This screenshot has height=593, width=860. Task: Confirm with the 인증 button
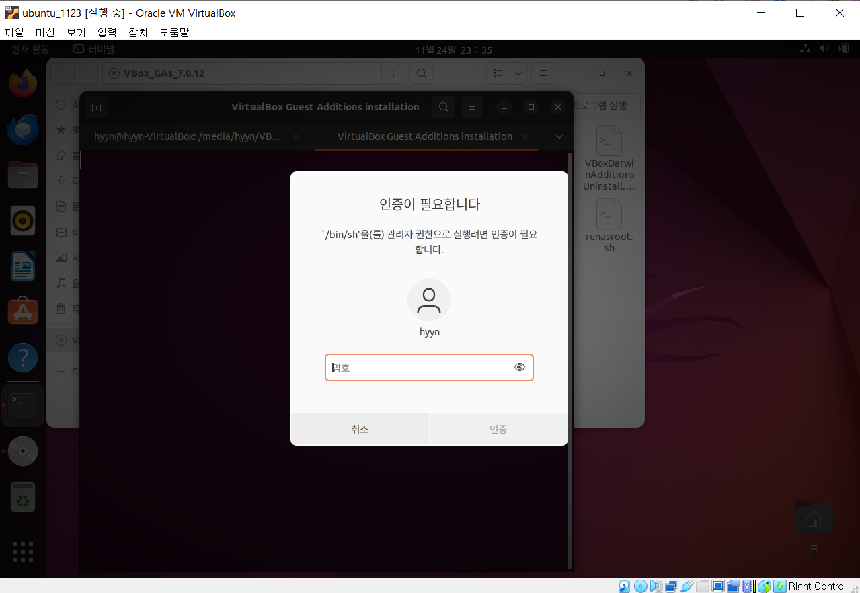498,429
